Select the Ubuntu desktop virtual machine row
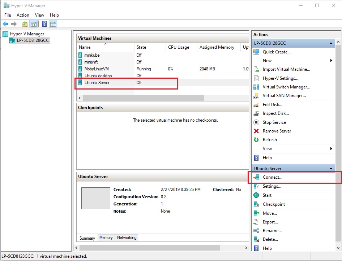The width and height of the screenshot is (342, 261). [x=162, y=76]
